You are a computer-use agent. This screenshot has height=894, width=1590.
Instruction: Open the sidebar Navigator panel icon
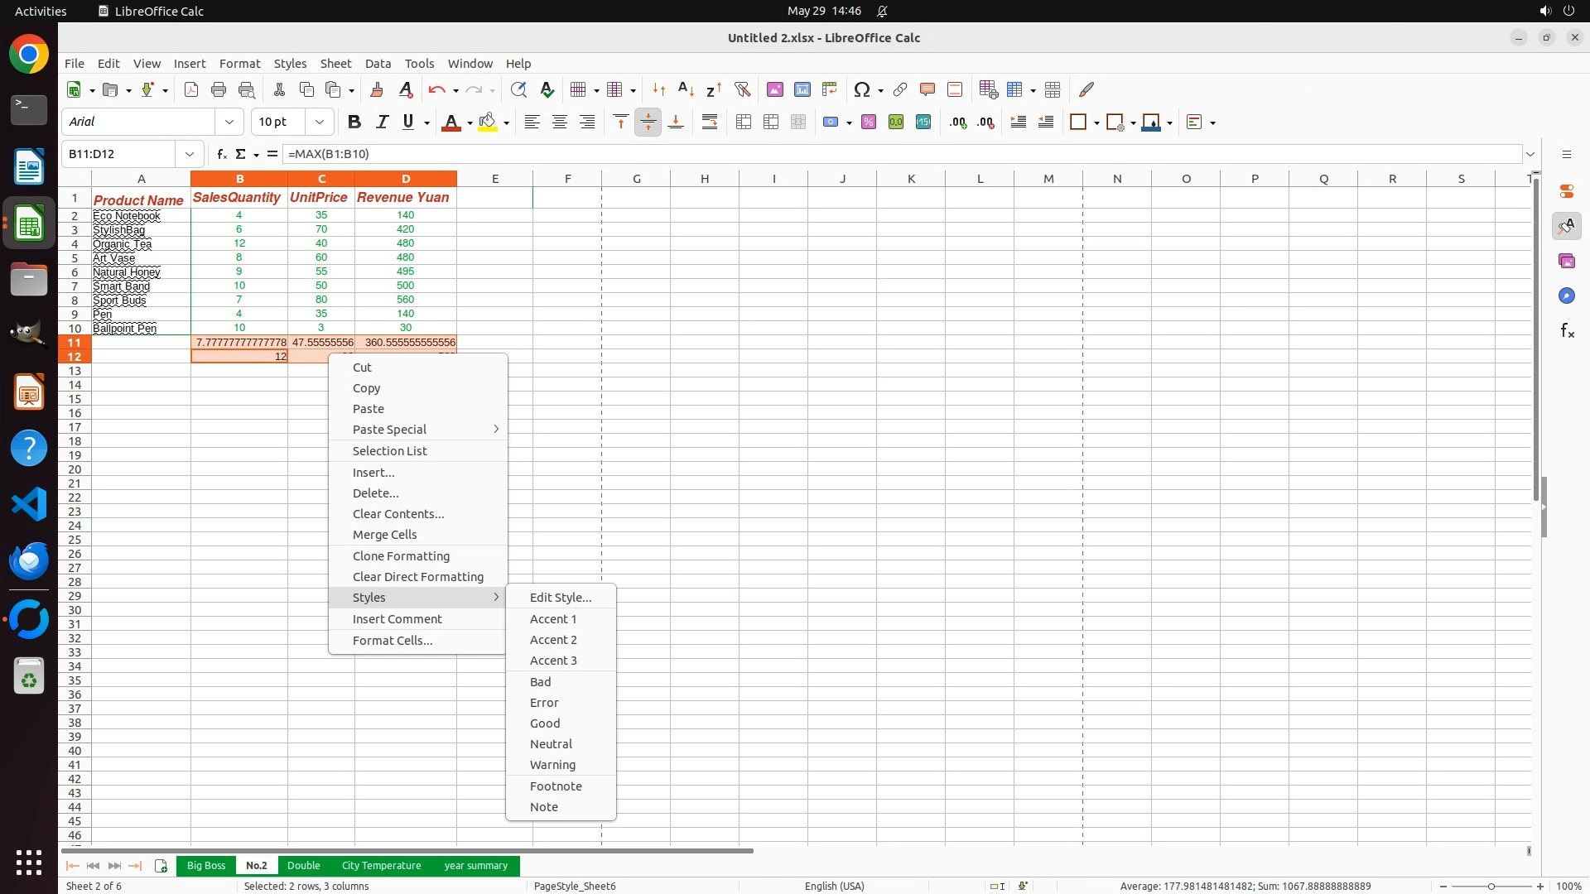pyautogui.click(x=1566, y=296)
